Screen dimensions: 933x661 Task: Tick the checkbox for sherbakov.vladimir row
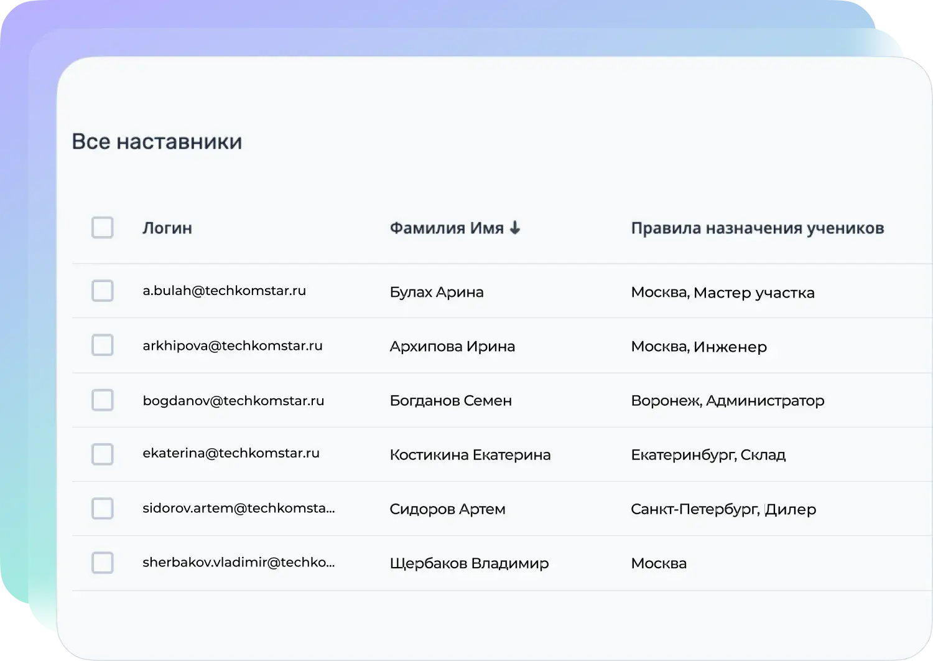pyautogui.click(x=103, y=563)
